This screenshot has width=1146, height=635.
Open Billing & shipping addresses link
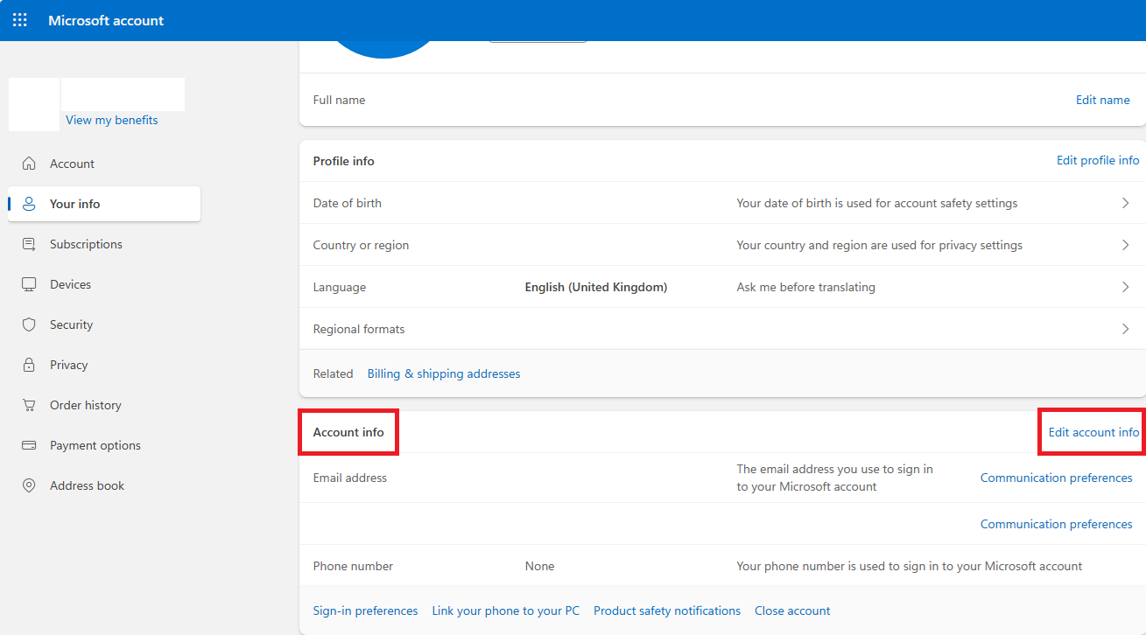point(444,373)
